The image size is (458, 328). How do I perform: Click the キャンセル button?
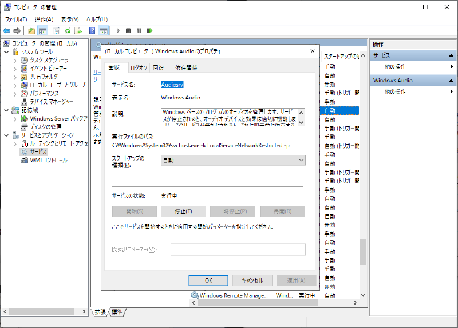click(252, 281)
